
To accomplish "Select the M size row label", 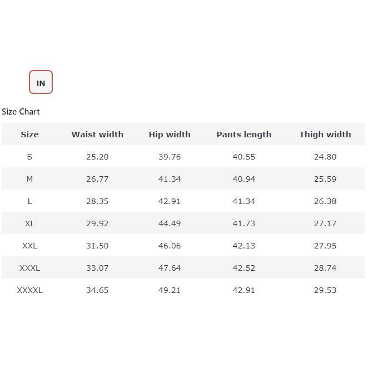I will click(x=29, y=179).
